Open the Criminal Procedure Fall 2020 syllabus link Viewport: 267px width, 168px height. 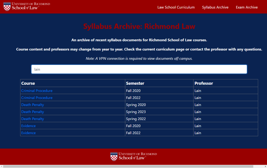coord(37,91)
